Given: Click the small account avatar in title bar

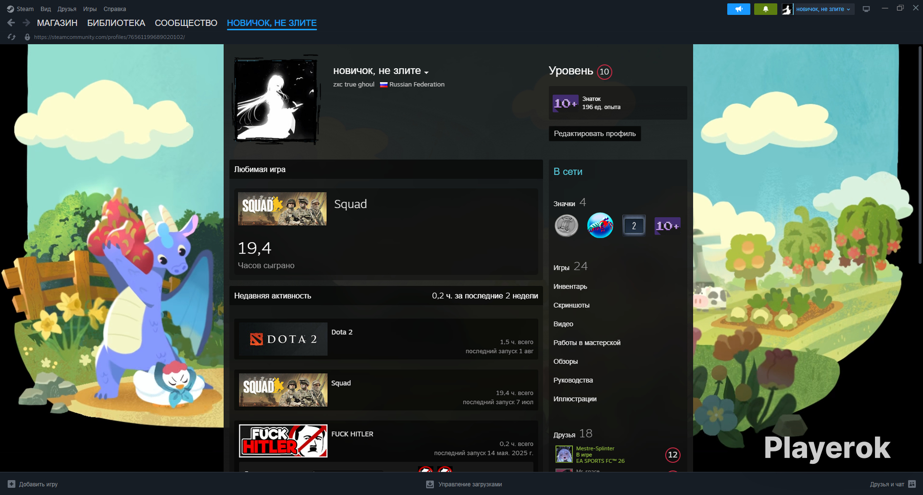Looking at the screenshot, I should [787, 9].
